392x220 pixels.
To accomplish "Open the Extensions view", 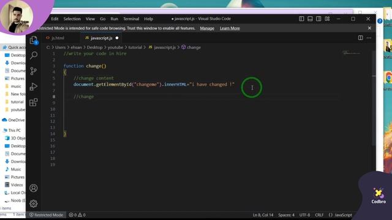I will coord(34,102).
